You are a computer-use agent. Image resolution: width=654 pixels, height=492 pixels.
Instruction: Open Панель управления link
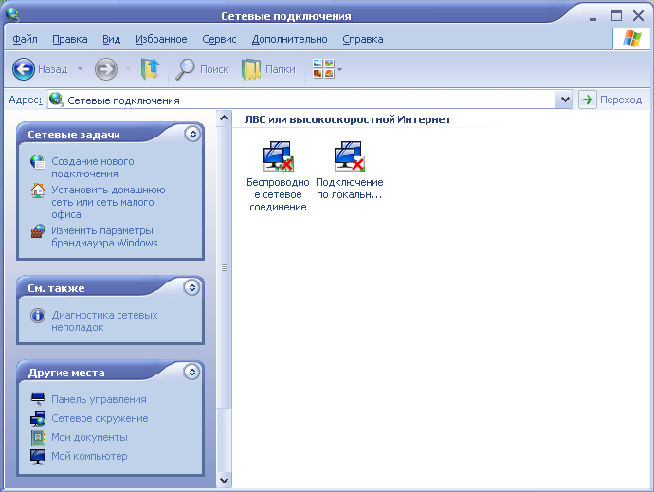99,399
